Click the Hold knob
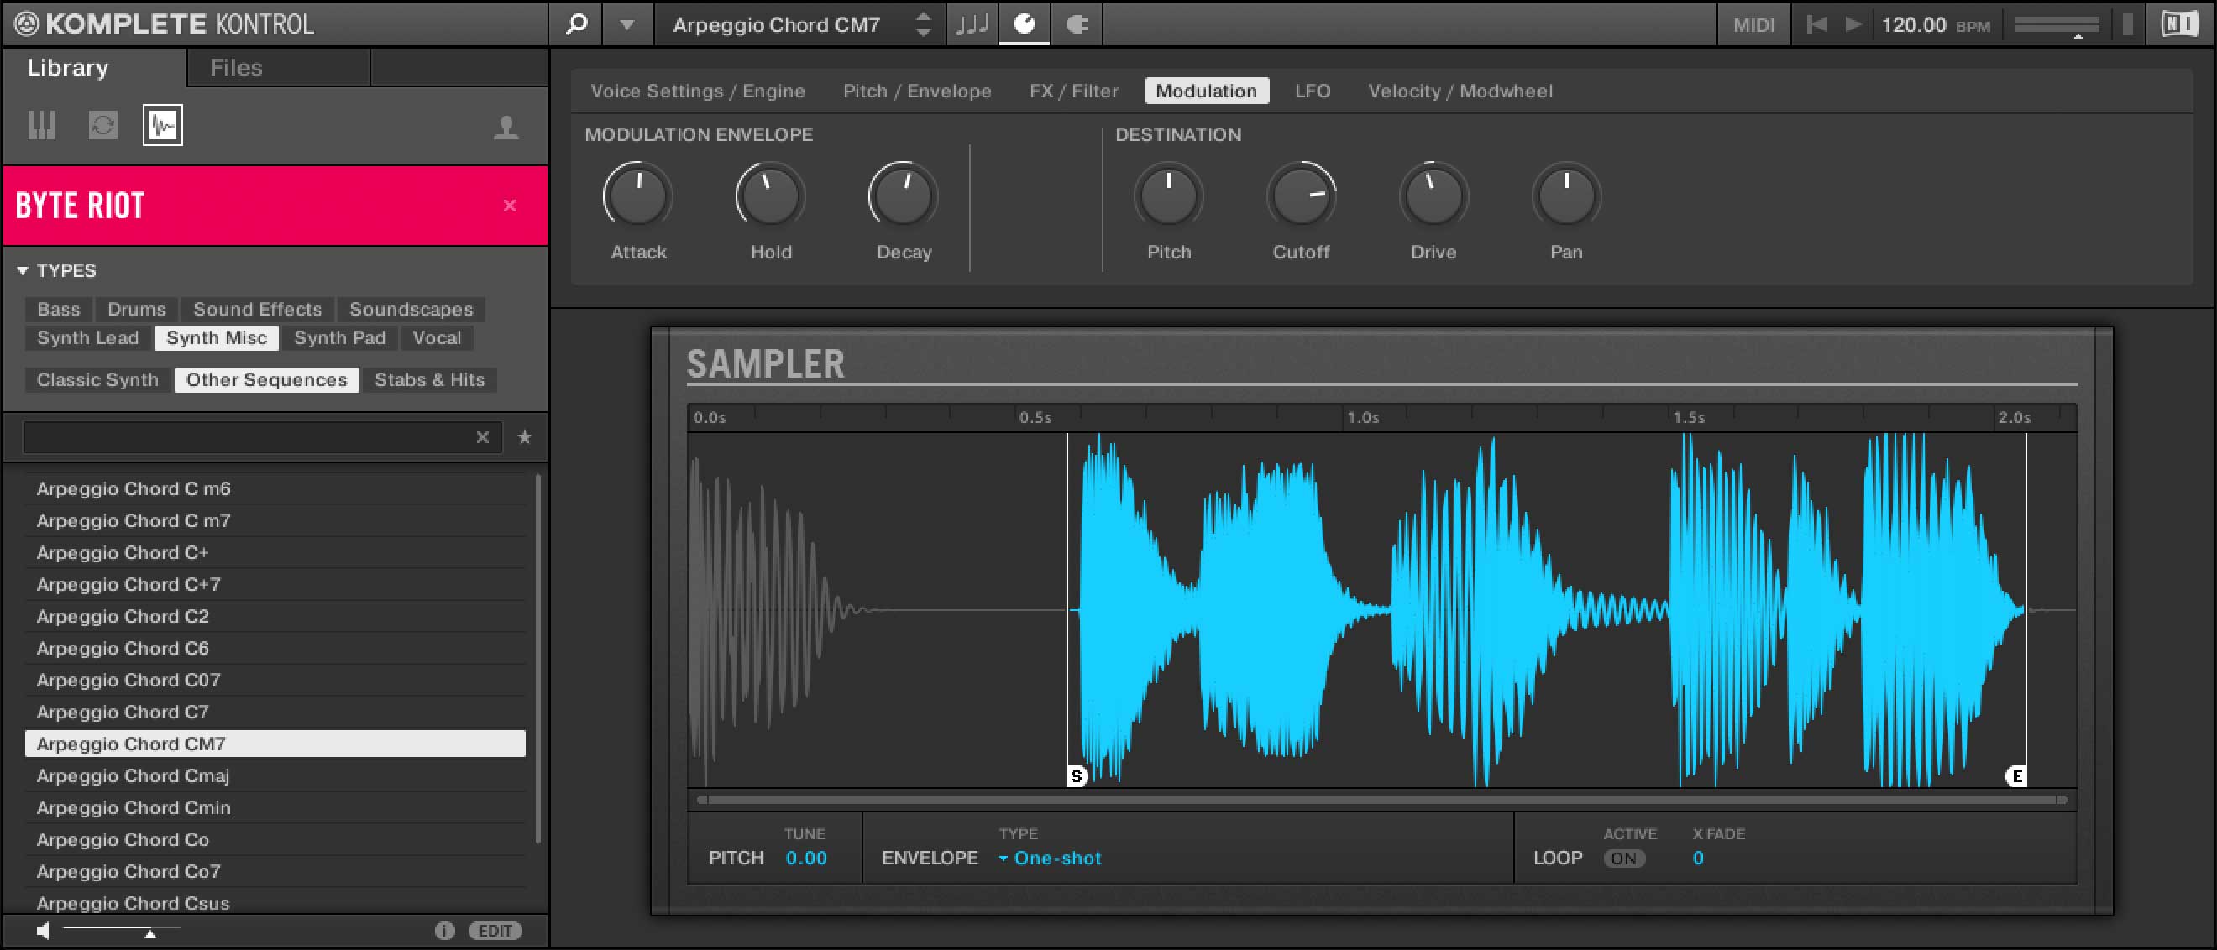The image size is (2217, 950). pyautogui.click(x=770, y=196)
